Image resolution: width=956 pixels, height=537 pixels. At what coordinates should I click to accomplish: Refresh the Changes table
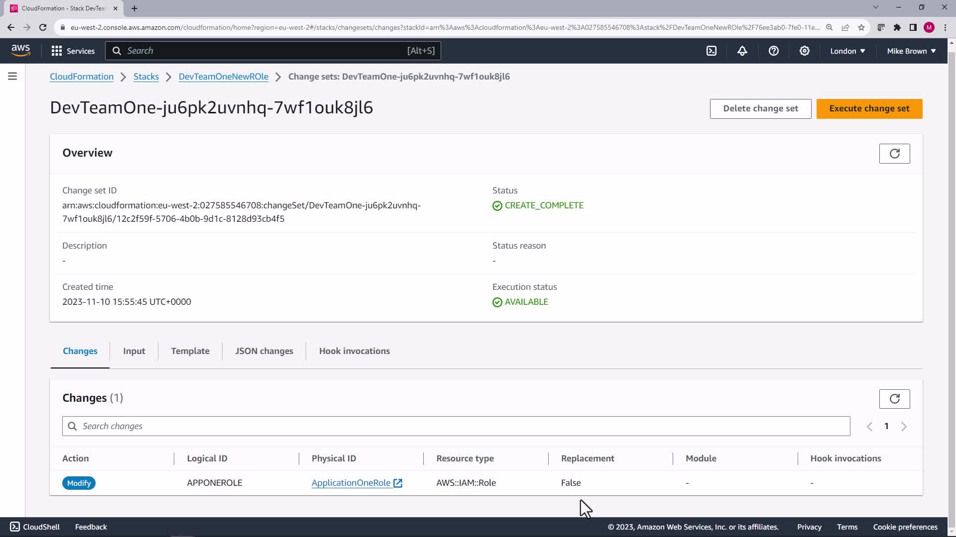click(x=894, y=399)
